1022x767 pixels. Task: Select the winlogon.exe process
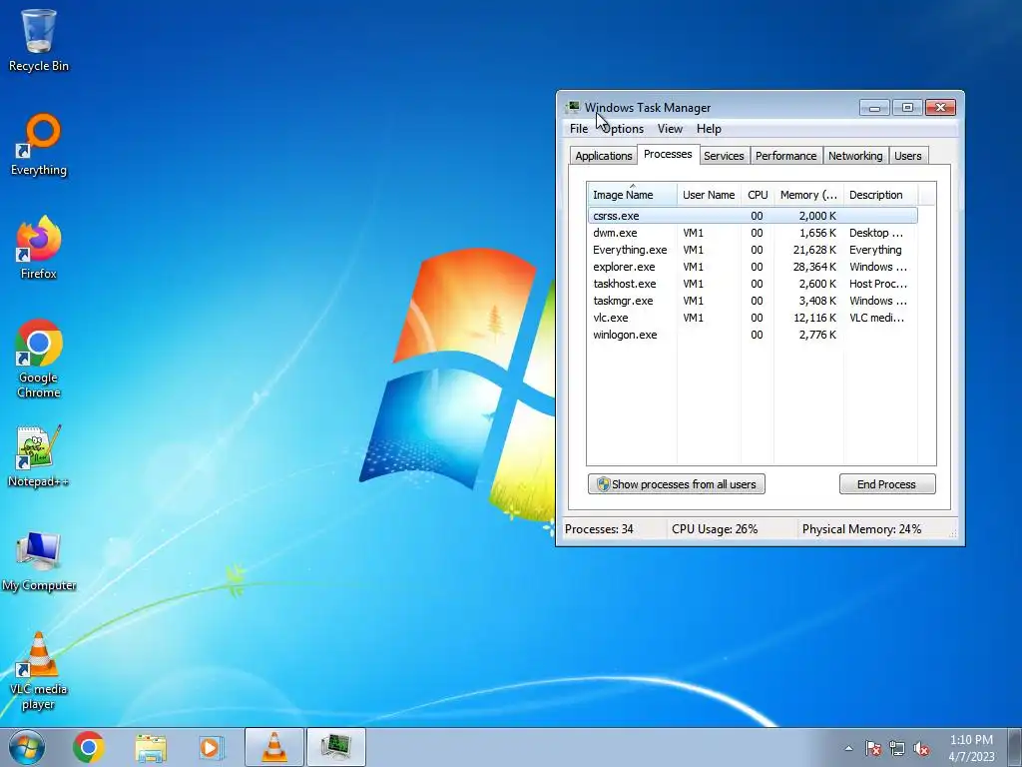pyautogui.click(x=753, y=334)
